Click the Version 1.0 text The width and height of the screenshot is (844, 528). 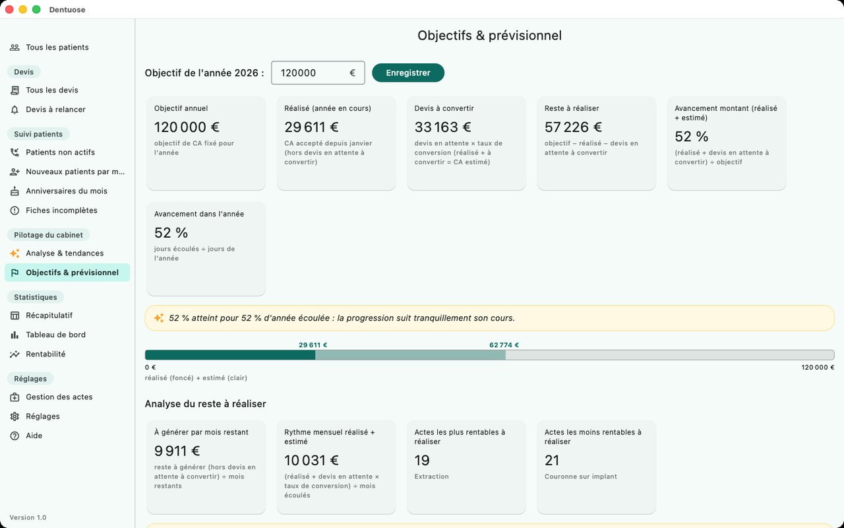[28, 517]
